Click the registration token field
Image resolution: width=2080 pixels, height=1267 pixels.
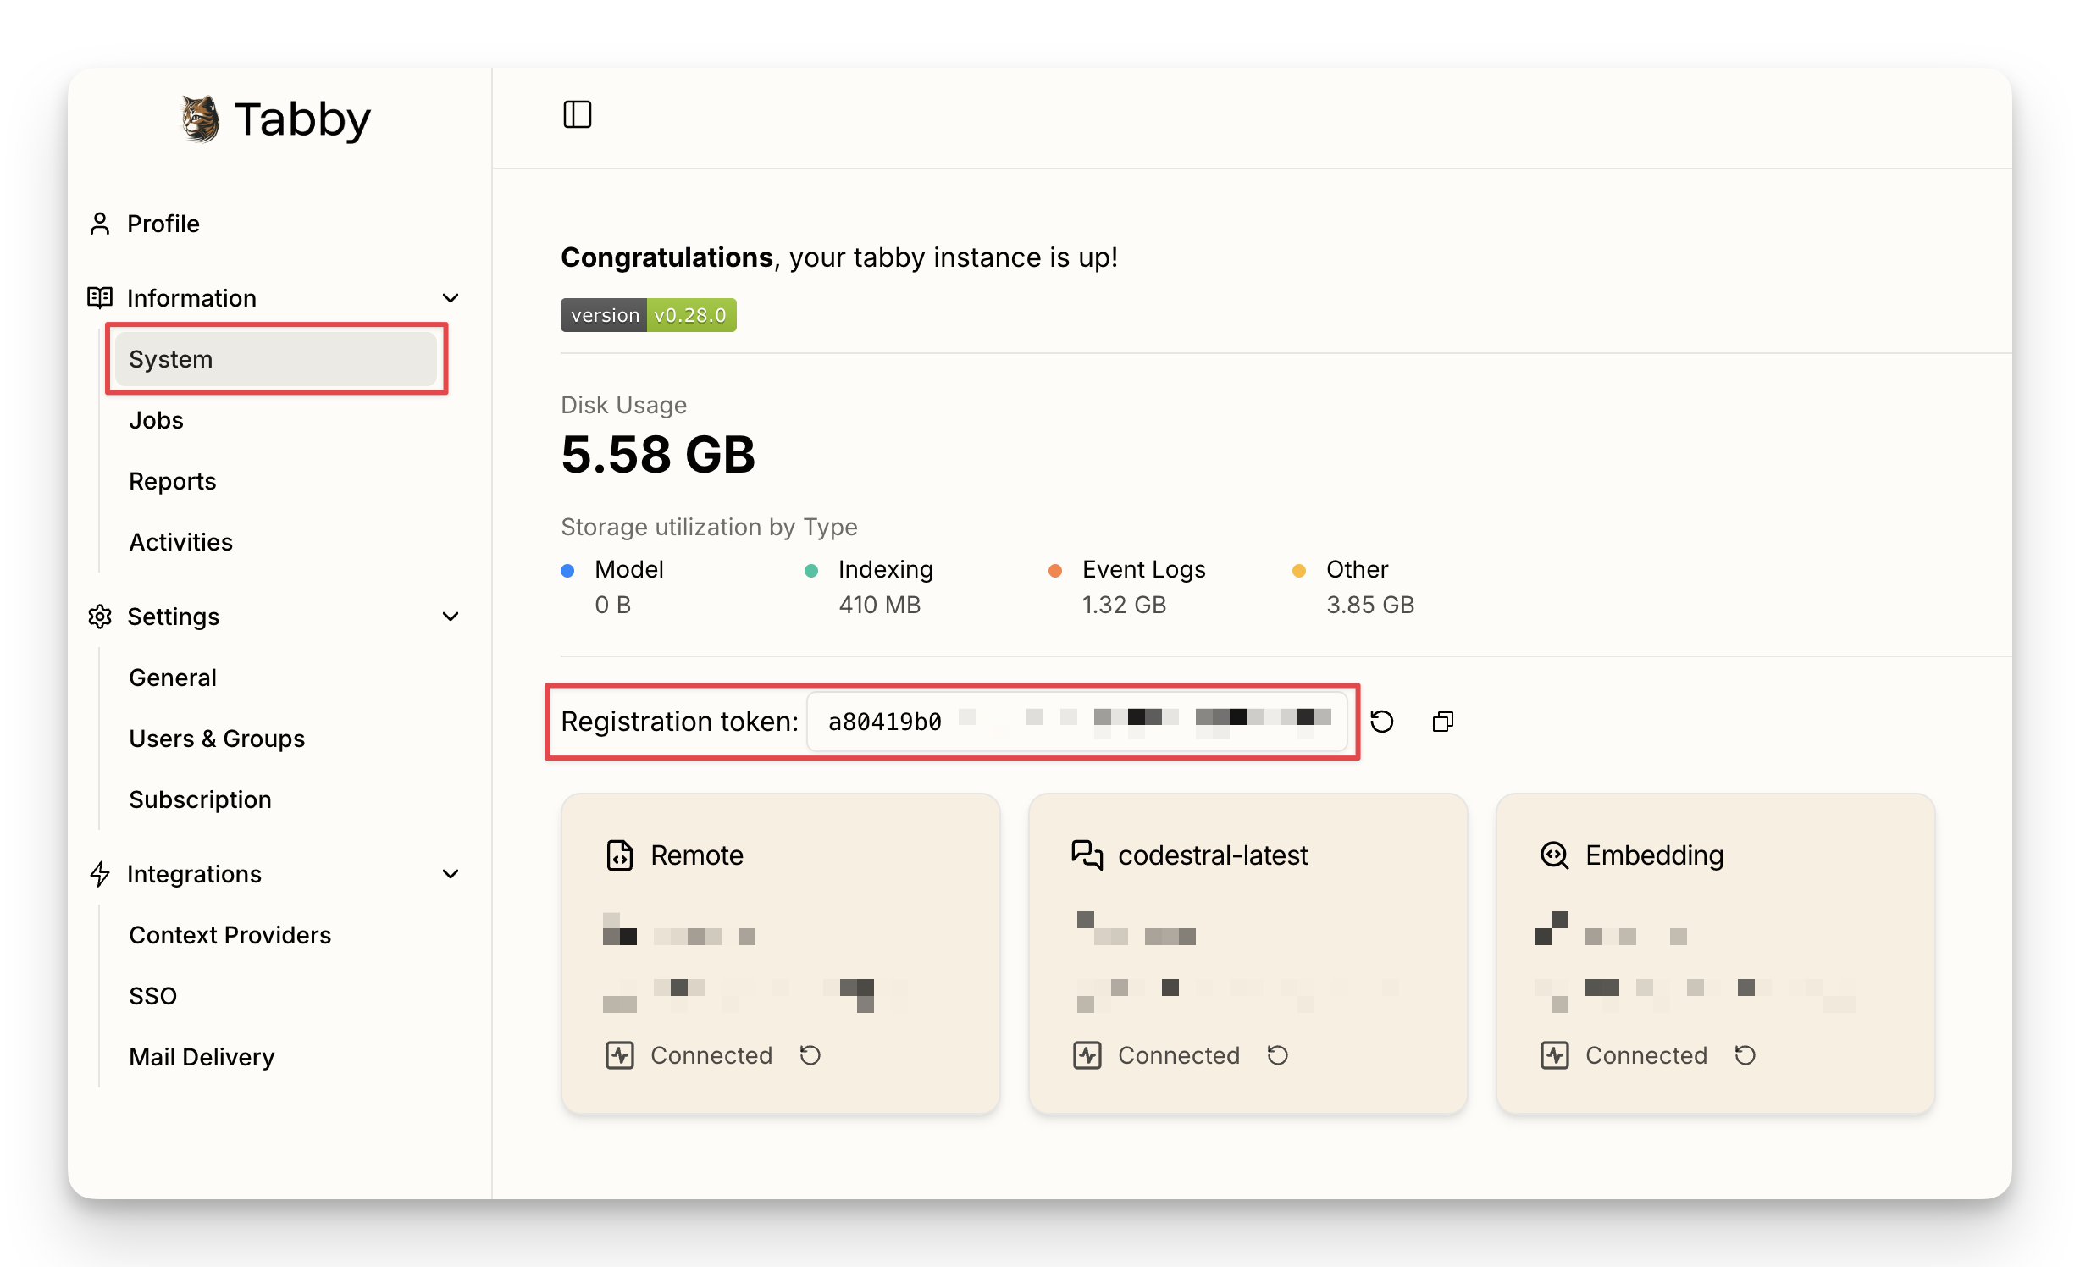pos(1077,722)
